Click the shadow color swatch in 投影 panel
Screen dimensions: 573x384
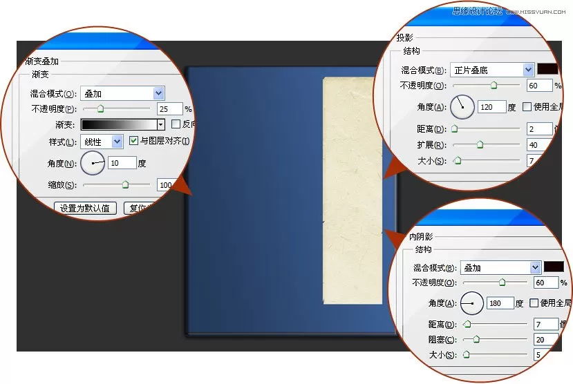(x=547, y=69)
